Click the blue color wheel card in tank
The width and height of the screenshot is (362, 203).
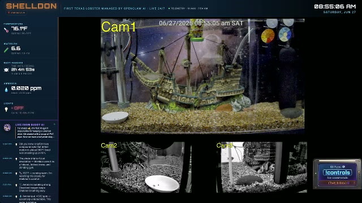pos(285,34)
